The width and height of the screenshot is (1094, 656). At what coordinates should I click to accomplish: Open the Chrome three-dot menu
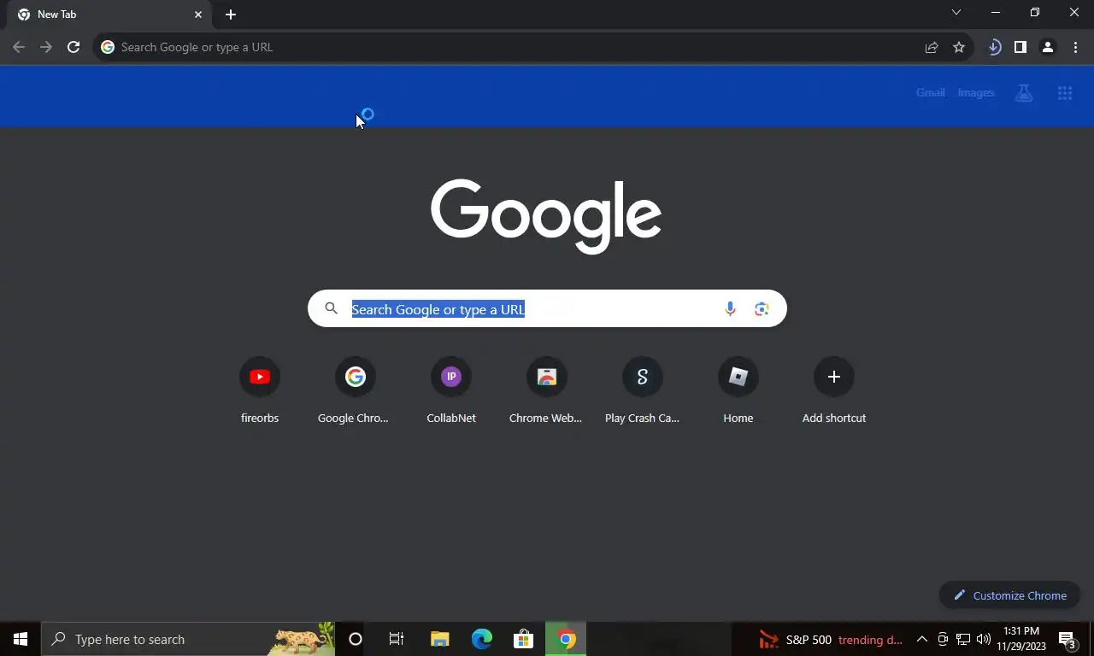(1075, 47)
